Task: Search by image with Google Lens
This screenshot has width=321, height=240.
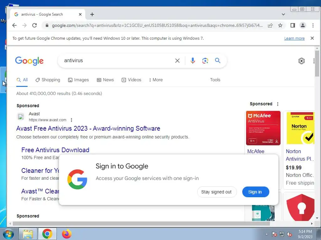Action: [x=205, y=61]
